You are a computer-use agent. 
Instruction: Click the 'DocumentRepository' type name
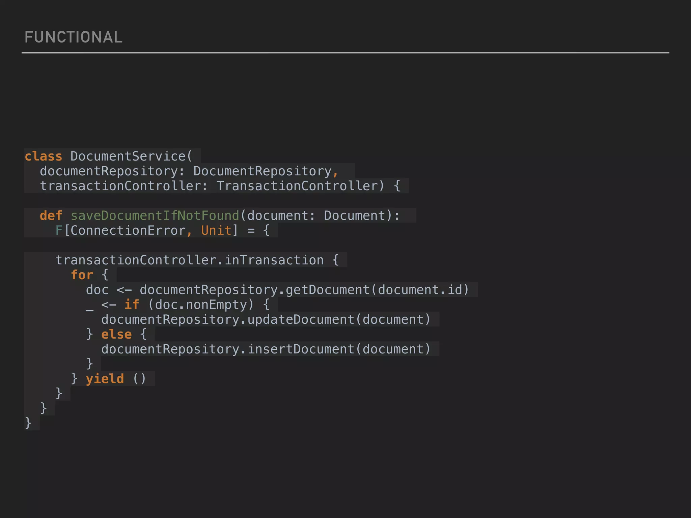[262, 171]
